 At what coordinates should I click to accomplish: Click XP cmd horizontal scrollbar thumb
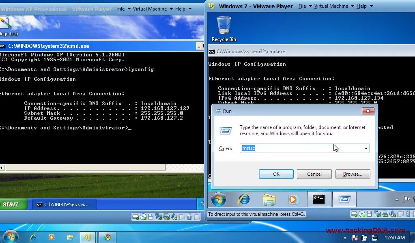coord(85,168)
